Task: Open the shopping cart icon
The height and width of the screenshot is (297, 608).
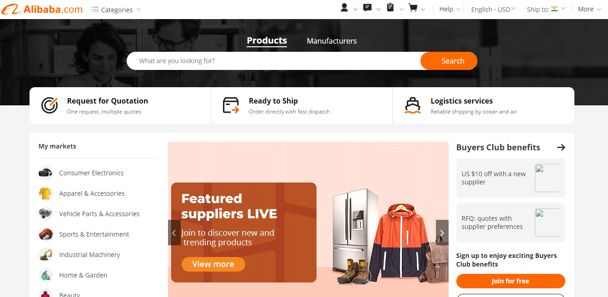Action: 413,8
